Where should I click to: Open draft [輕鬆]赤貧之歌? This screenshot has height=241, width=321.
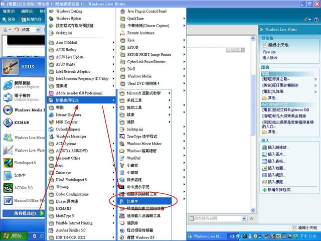point(276,79)
